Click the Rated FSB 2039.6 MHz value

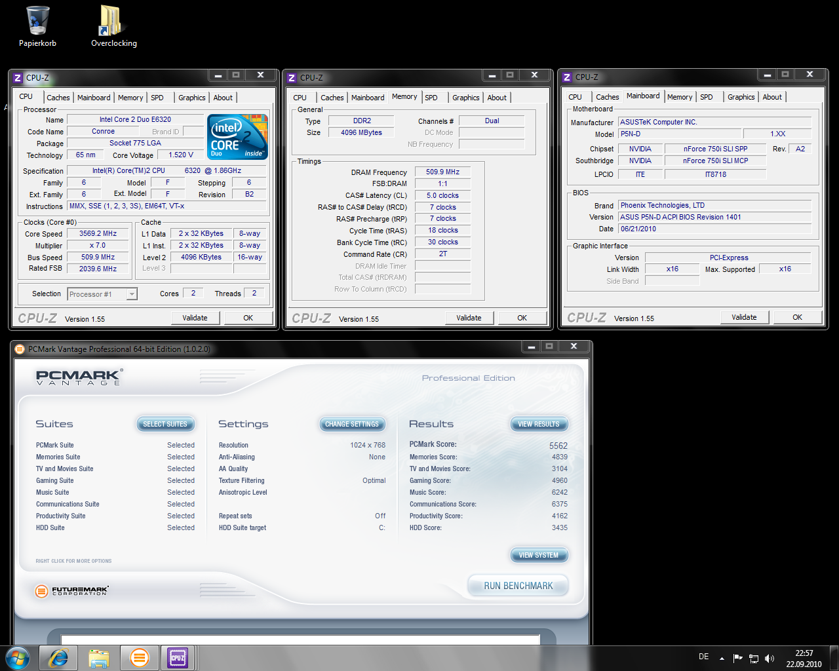[x=98, y=269]
